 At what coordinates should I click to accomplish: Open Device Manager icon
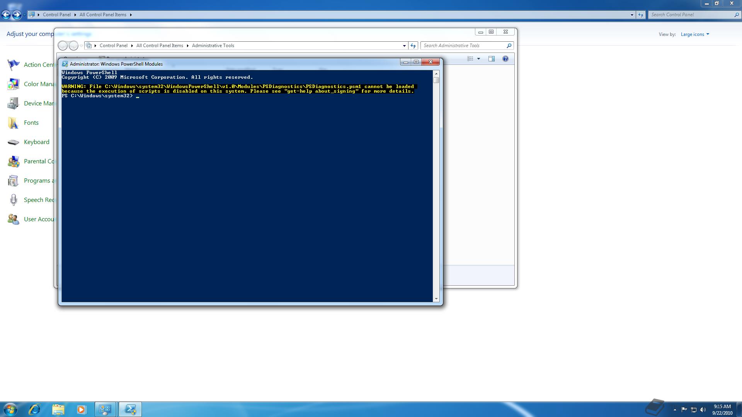click(x=14, y=103)
